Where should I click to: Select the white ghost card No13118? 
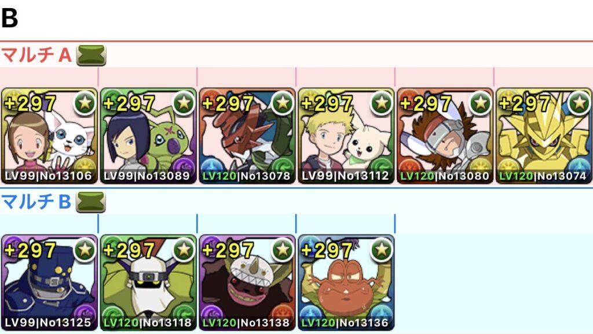tap(148, 283)
